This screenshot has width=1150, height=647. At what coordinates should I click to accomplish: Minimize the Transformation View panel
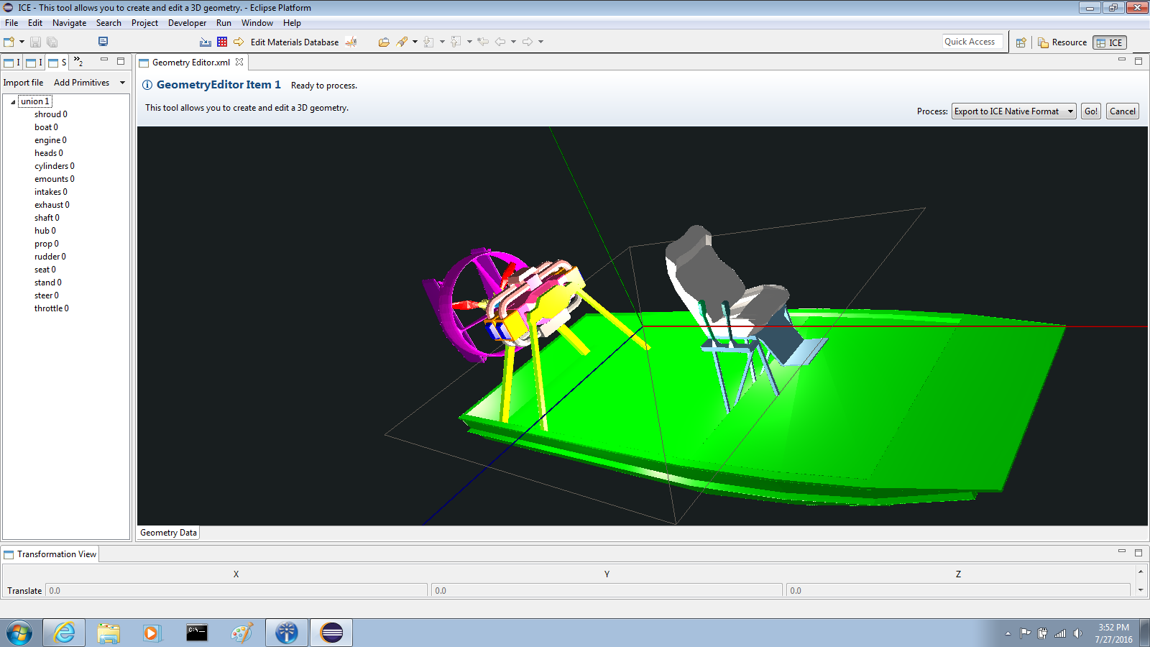1122,552
